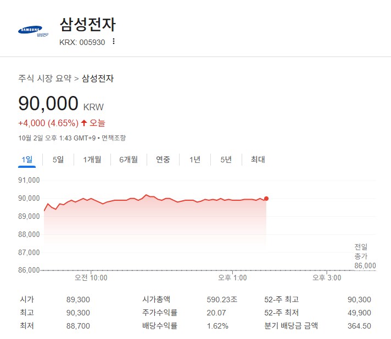Switch to the 1년 chart tab
The image size is (391, 339).
point(195,160)
